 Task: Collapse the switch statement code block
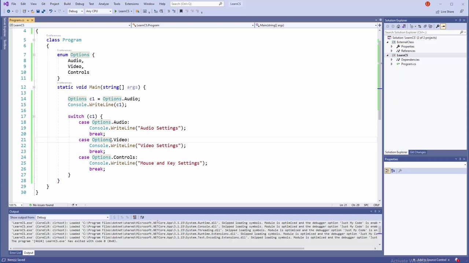coord(34,116)
